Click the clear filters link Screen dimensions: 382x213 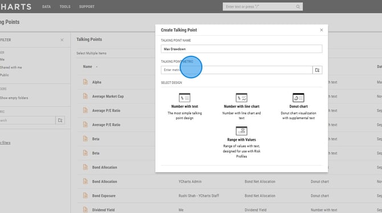(x=5, y=142)
